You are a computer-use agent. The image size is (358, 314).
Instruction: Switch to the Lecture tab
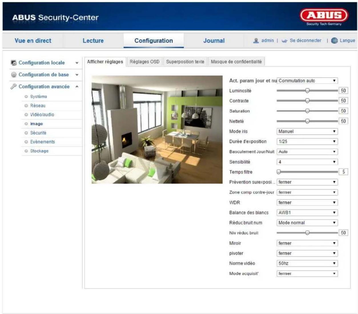[x=93, y=40]
